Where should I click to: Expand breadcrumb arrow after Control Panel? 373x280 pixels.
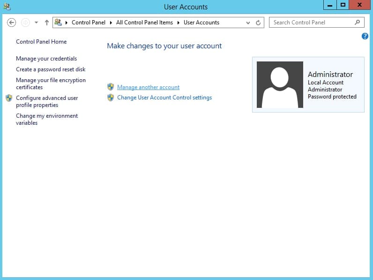[x=111, y=23]
